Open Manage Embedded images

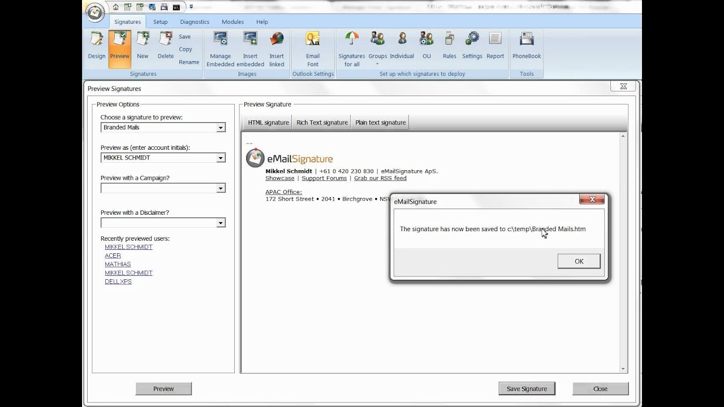pos(221,49)
